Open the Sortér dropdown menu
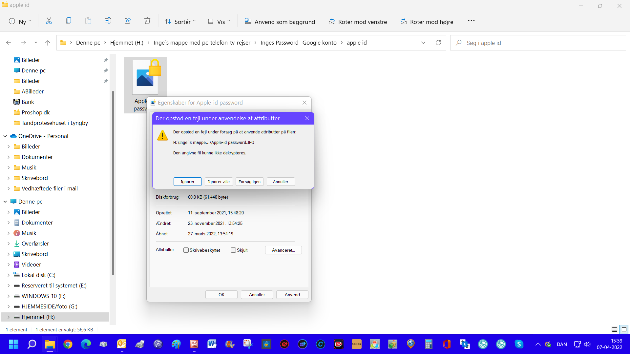 pyautogui.click(x=180, y=22)
